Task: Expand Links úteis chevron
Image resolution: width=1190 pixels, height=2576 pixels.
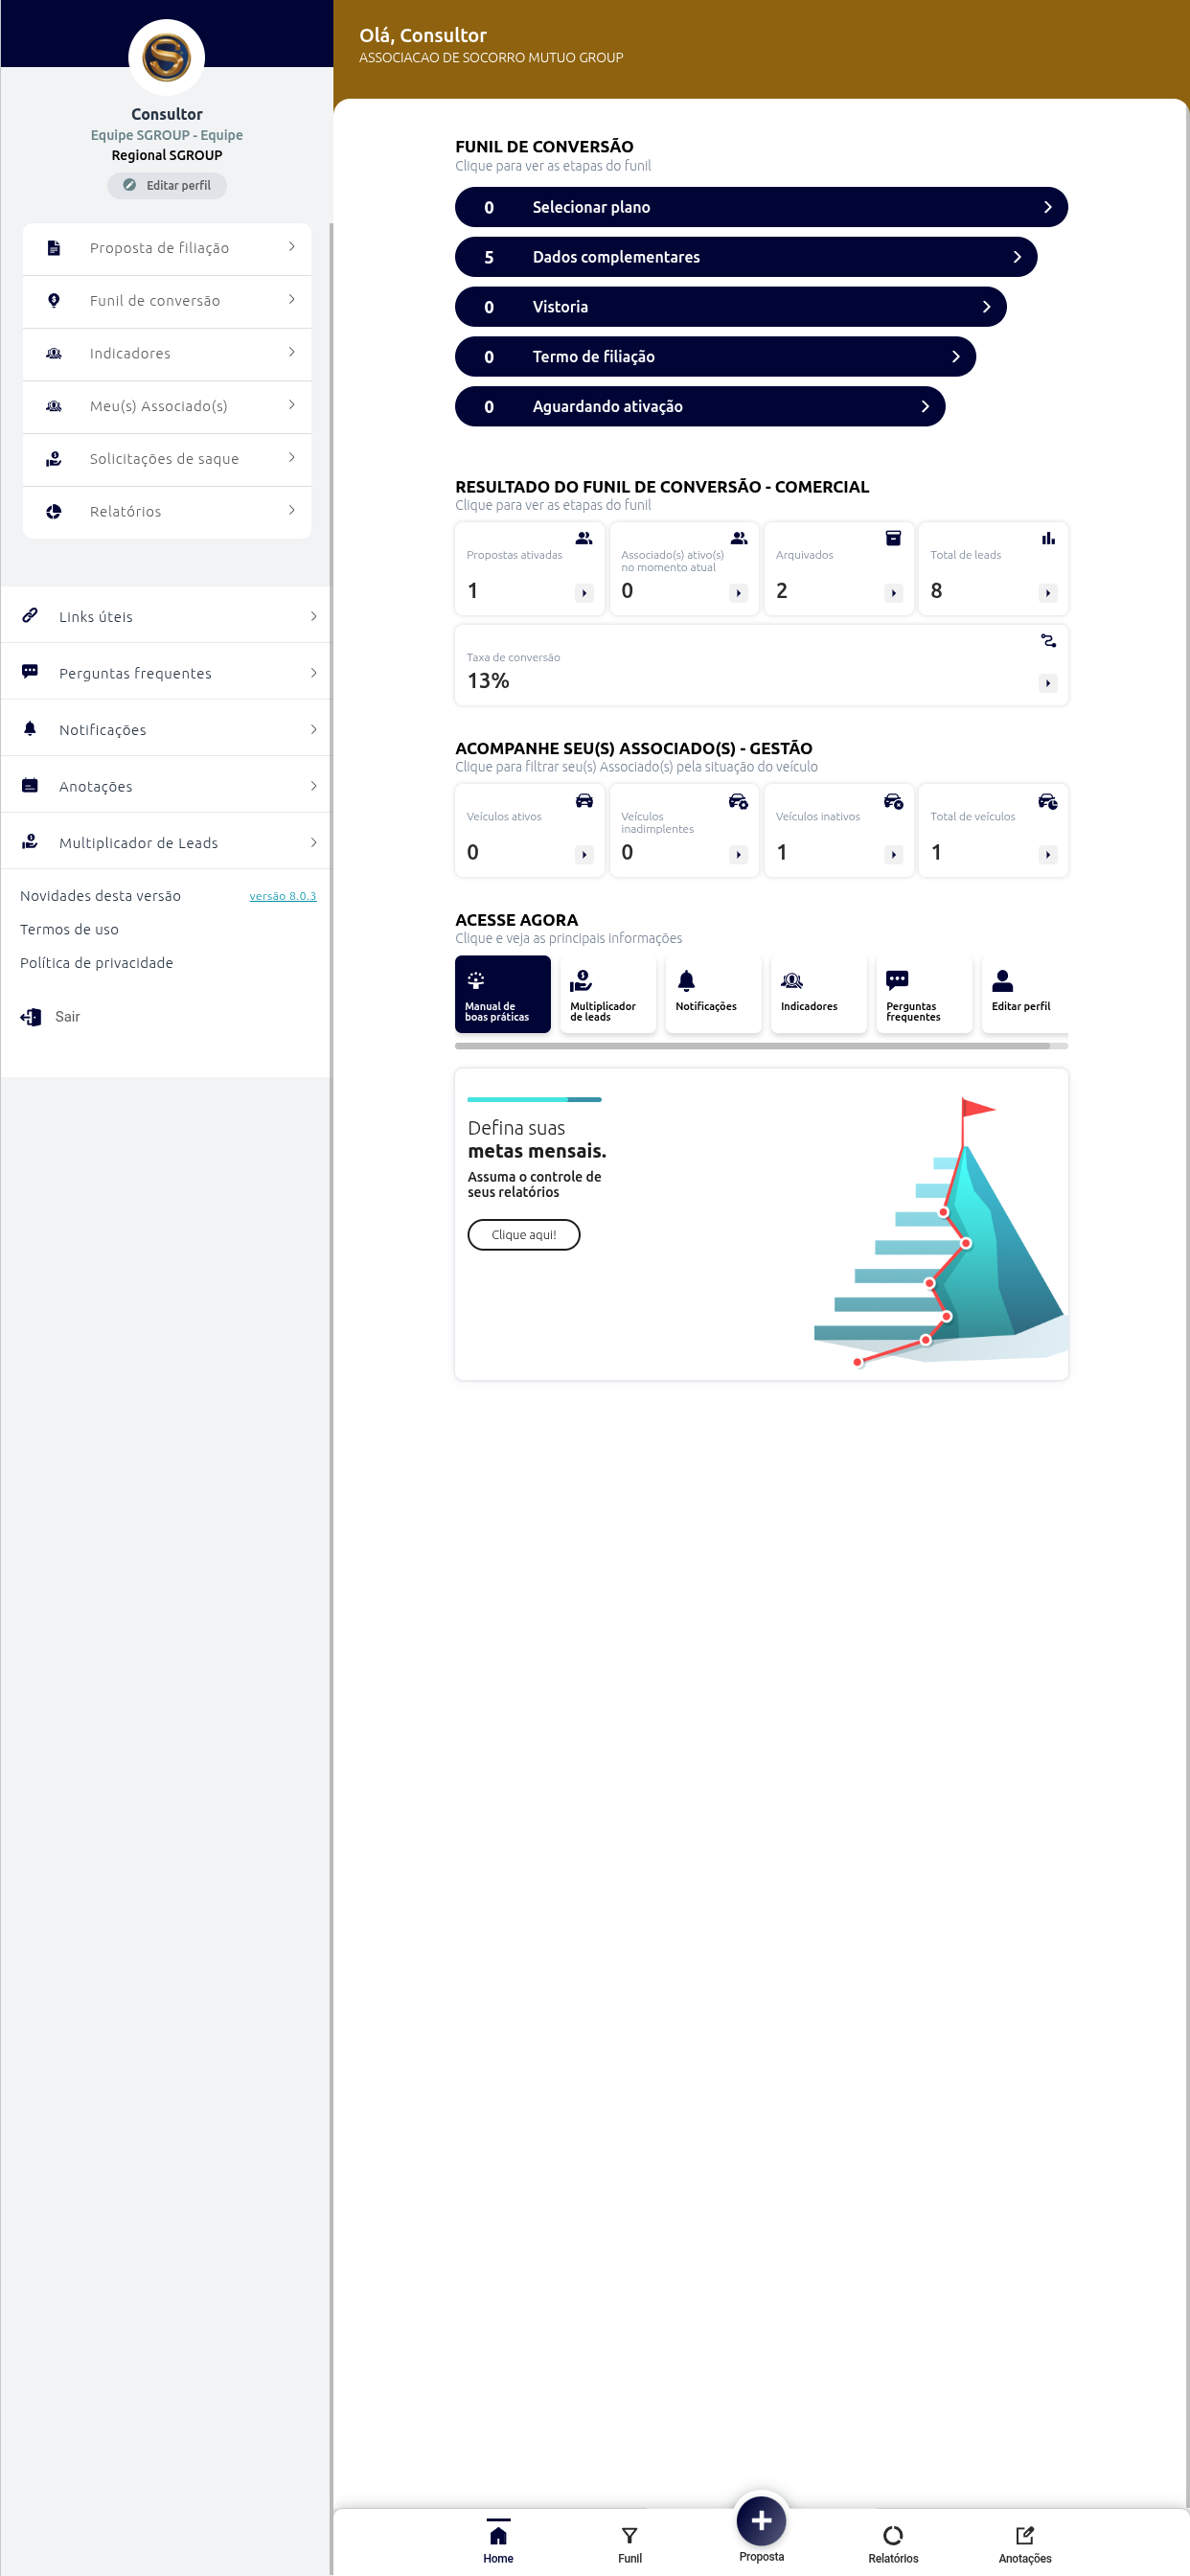Action: click(x=313, y=616)
